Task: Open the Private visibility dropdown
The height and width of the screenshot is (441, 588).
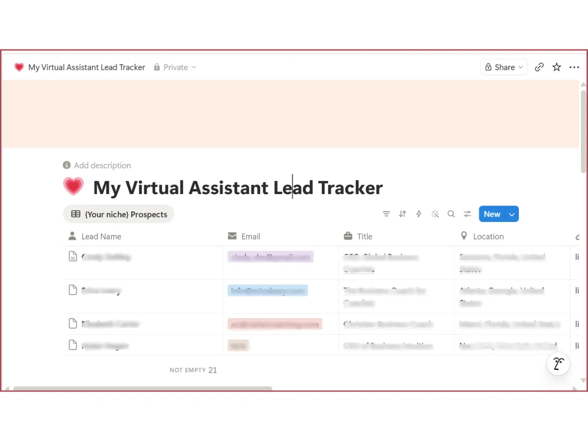Action: pos(175,67)
